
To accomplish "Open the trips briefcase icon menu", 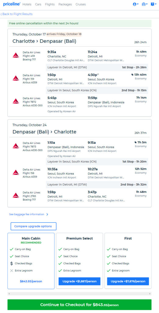I will point(144,4).
